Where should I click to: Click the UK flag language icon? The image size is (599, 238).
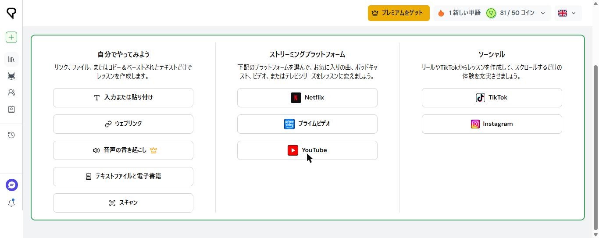click(563, 13)
